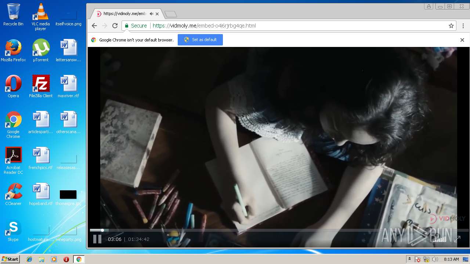Select the hostmature... desktop file

40,234
